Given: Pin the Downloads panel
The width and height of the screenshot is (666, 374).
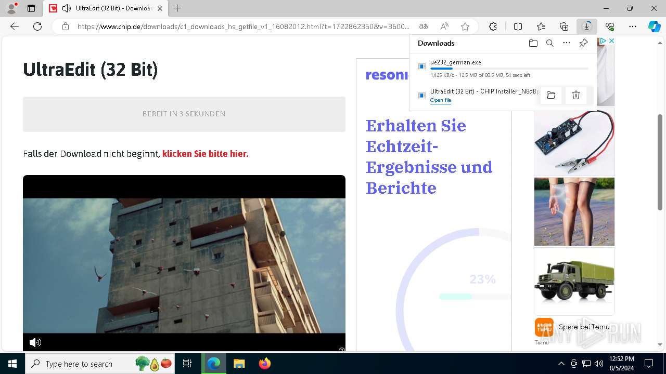Looking at the screenshot, I should click(583, 43).
